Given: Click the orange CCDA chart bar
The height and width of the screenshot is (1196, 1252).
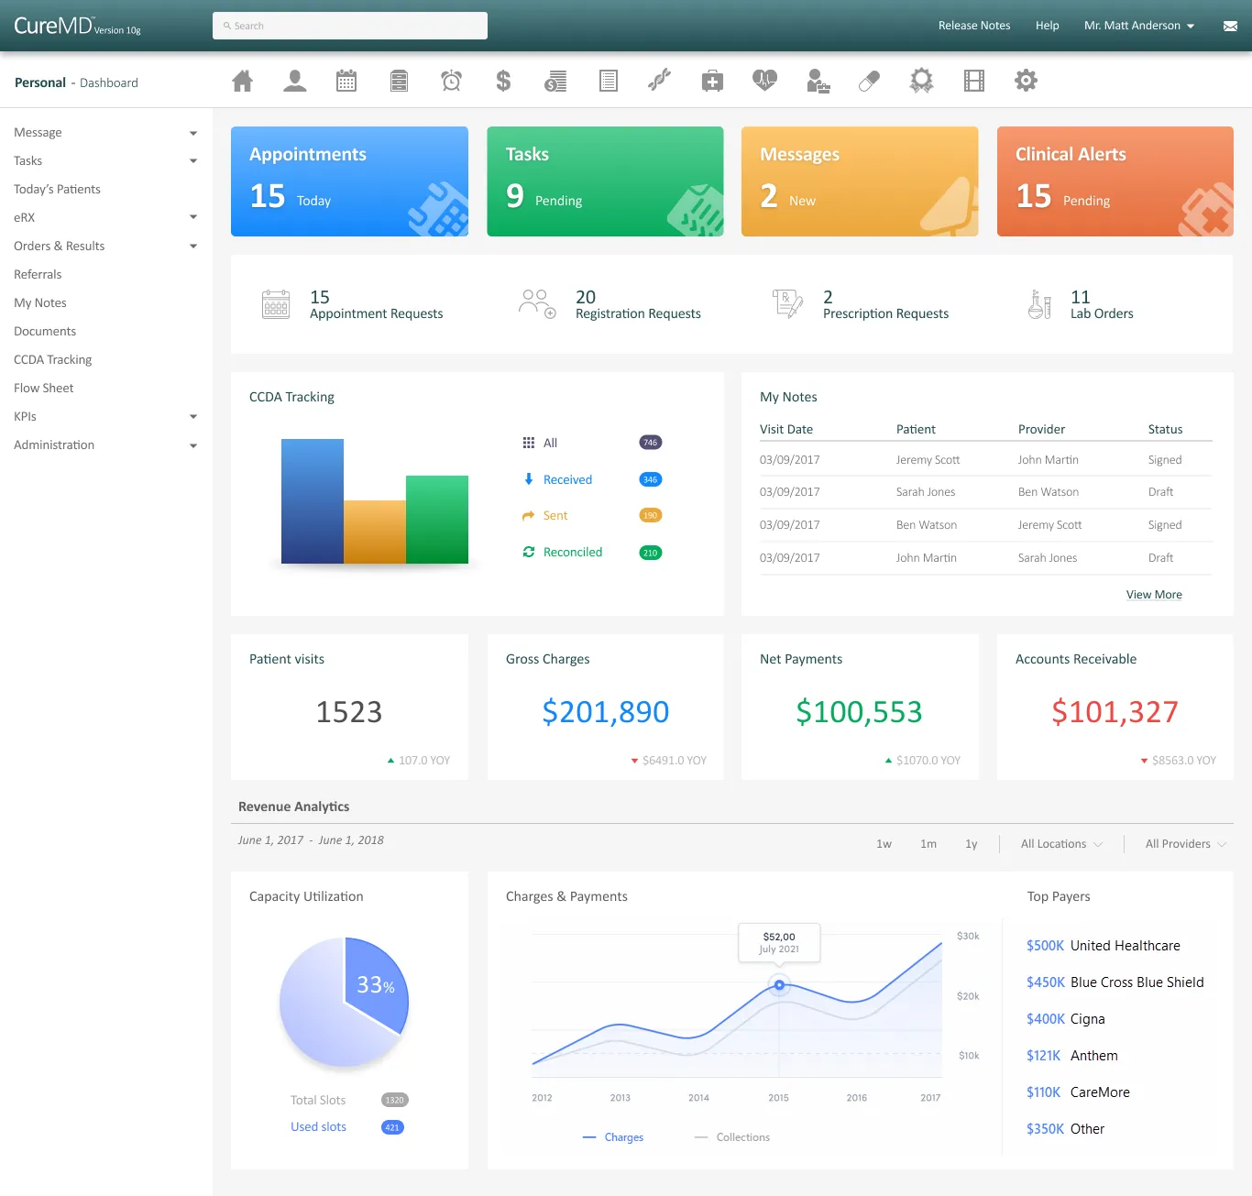Looking at the screenshot, I should point(375,532).
